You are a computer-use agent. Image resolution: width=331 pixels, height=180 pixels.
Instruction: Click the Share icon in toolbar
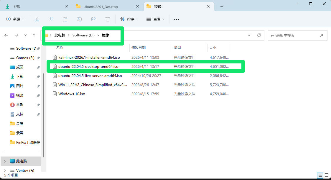point(93,19)
